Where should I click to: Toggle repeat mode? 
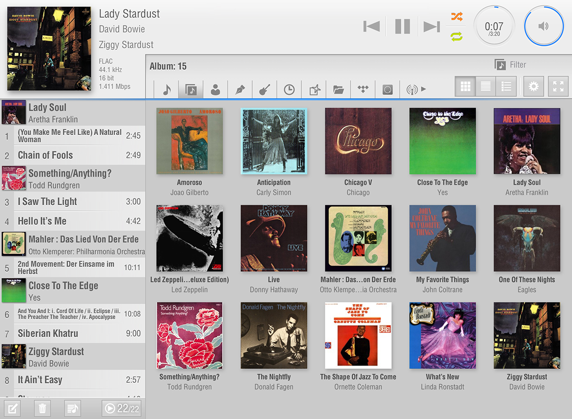(x=457, y=36)
